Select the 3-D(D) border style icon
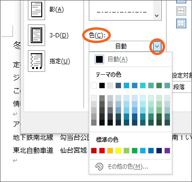This screenshot has width=192, height=182. (36, 35)
